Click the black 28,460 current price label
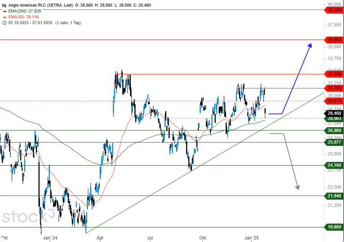This screenshot has width=344, height=242. pyautogui.click(x=334, y=113)
